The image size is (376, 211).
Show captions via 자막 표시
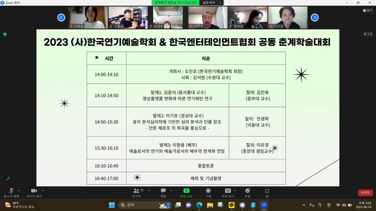[x=228, y=193]
